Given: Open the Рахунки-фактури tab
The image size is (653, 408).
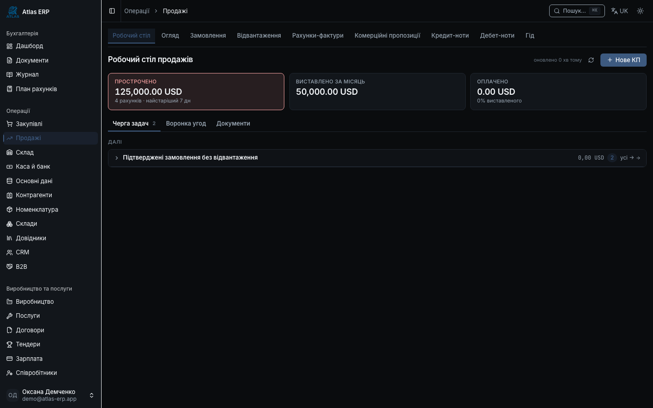Looking at the screenshot, I should click(317, 35).
